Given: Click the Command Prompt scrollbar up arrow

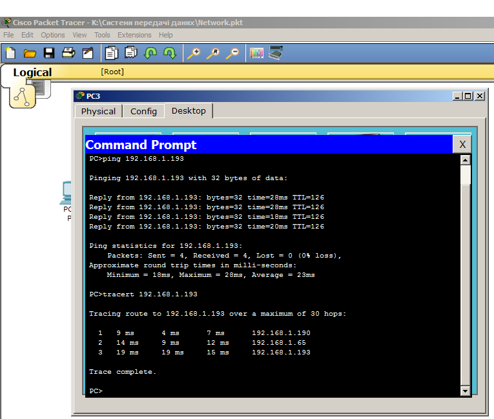Looking at the screenshot, I should 465,160.
